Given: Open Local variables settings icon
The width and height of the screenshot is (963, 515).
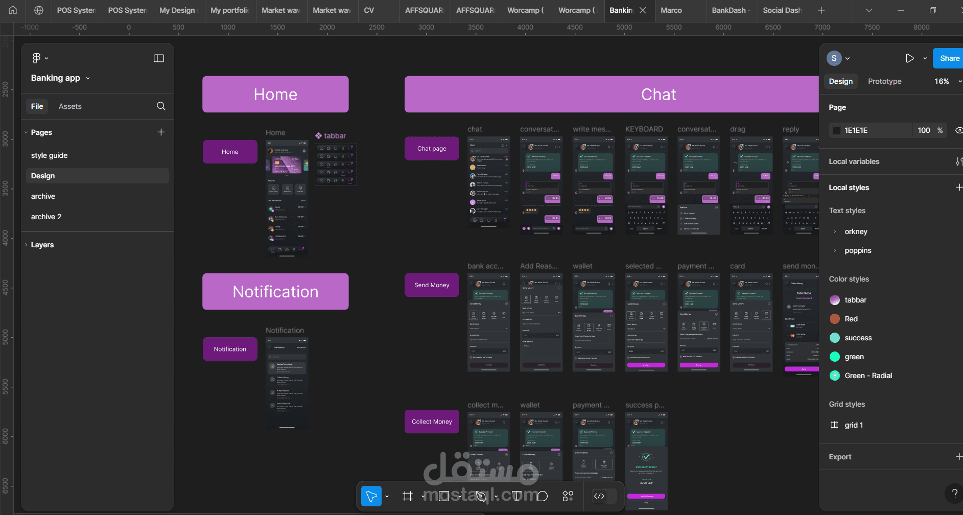Looking at the screenshot, I should (x=959, y=161).
